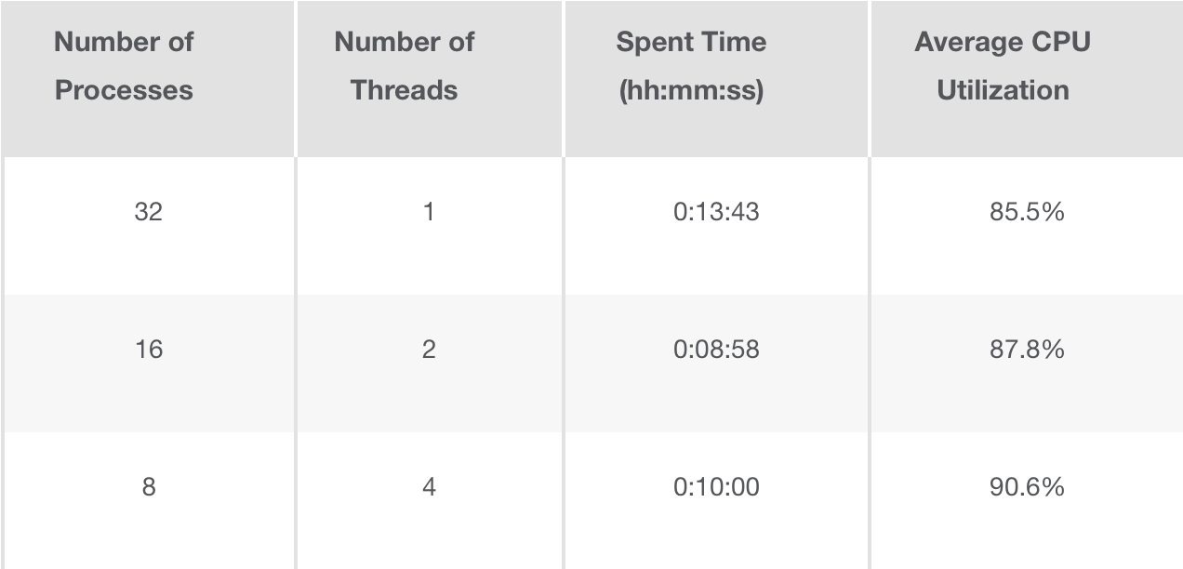Viewport: 1183px width, 569px height.
Task: Click divider between Spent Time and CPU headers
Action: click(x=870, y=78)
